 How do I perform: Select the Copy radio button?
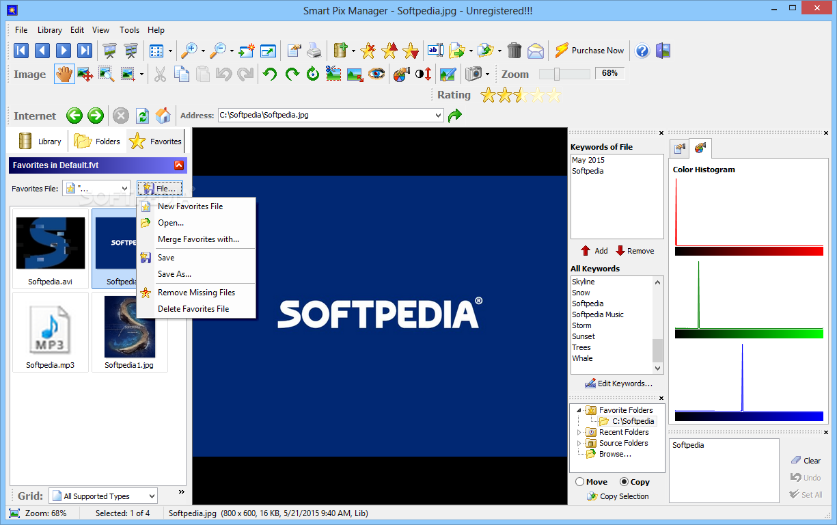[x=625, y=482]
